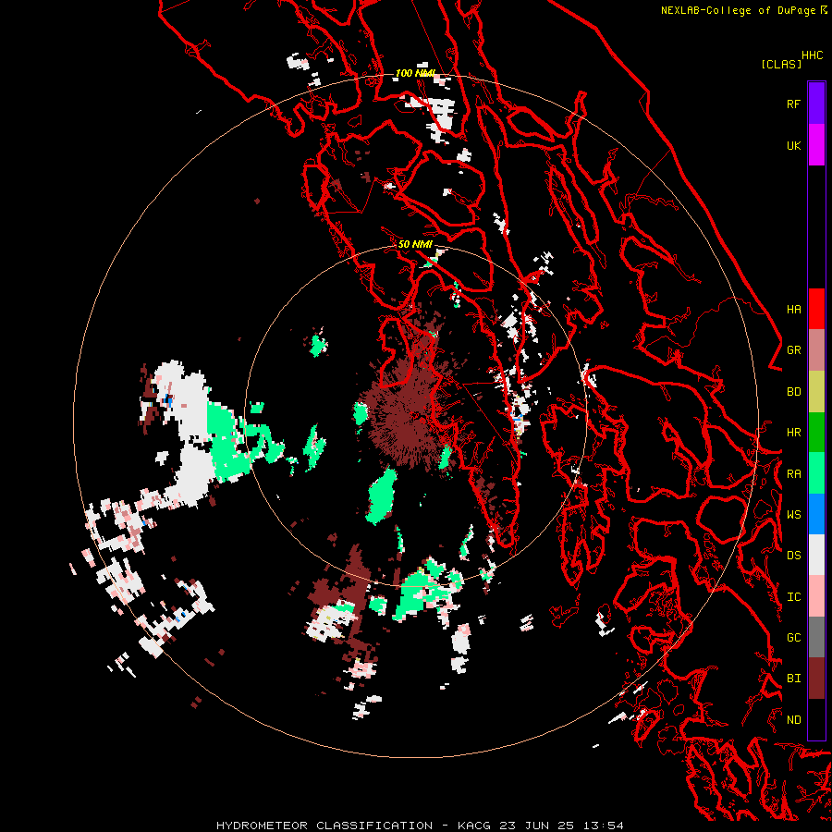The image size is (832, 832).
Task: Click the UK magenta legend swatch
Action: pos(816,145)
